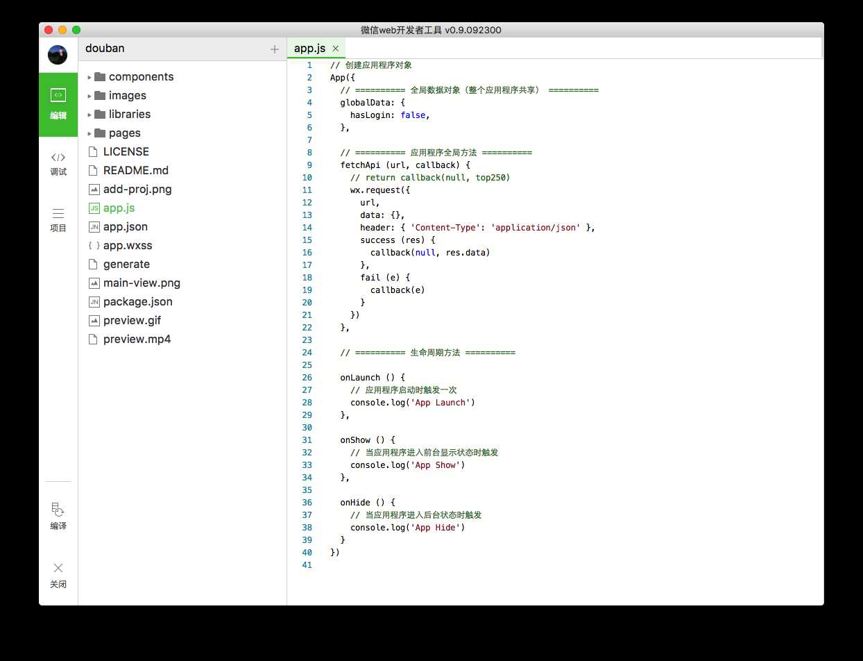The height and width of the screenshot is (661, 863).
Task: Click line number 9 in the gutter
Action: pyautogui.click(x=309, y=165)
